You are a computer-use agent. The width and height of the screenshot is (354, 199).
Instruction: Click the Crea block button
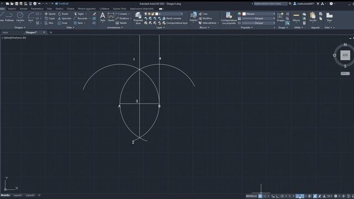pyautogui.click(x=203, y=14)
